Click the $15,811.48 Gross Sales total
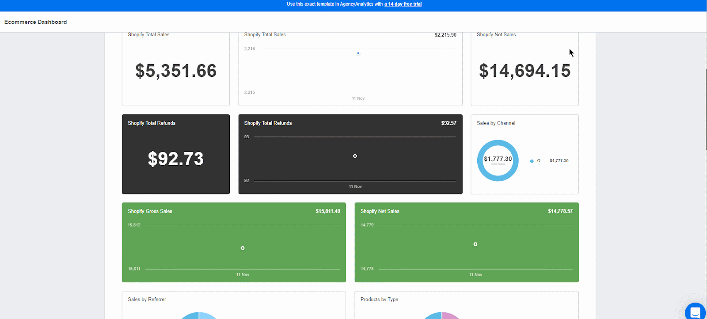Screen dimensions: 707x319 click(x=328, y=211)
